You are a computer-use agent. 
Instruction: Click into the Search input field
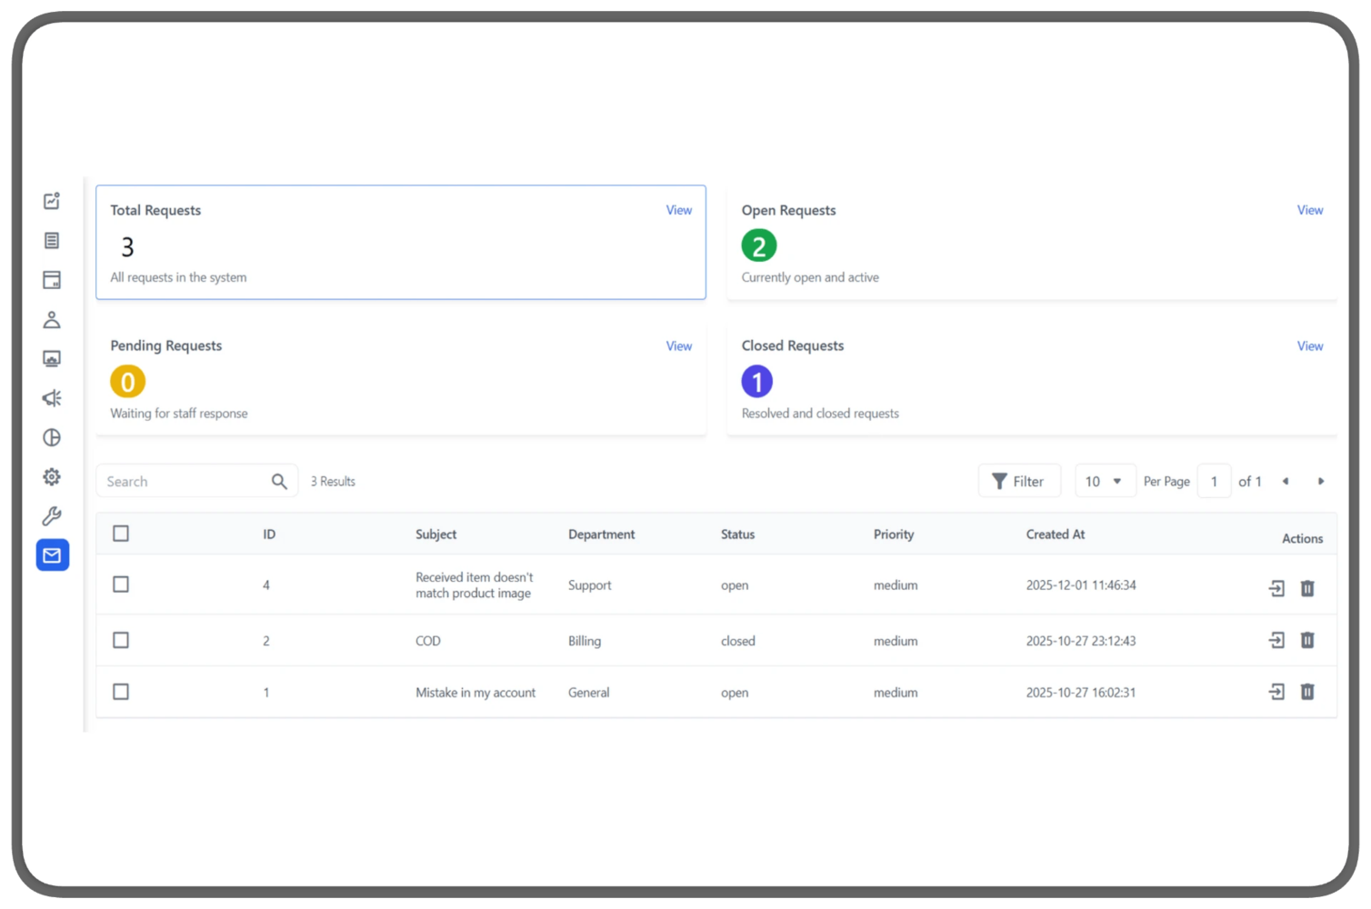(x=184, y=482)
